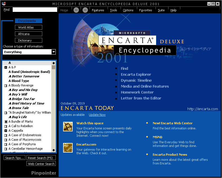Click the Search Tips button
The width and height of the screenshot is (222, 178).
pyautogui.click(x=15, y=158)
